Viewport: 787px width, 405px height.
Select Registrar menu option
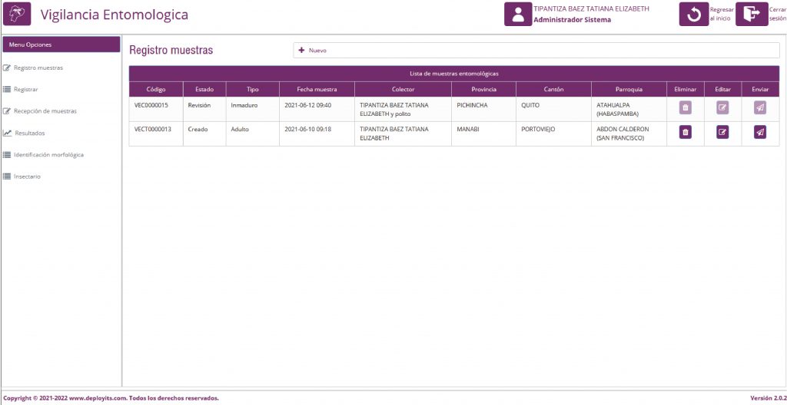[x=25, y=90]
